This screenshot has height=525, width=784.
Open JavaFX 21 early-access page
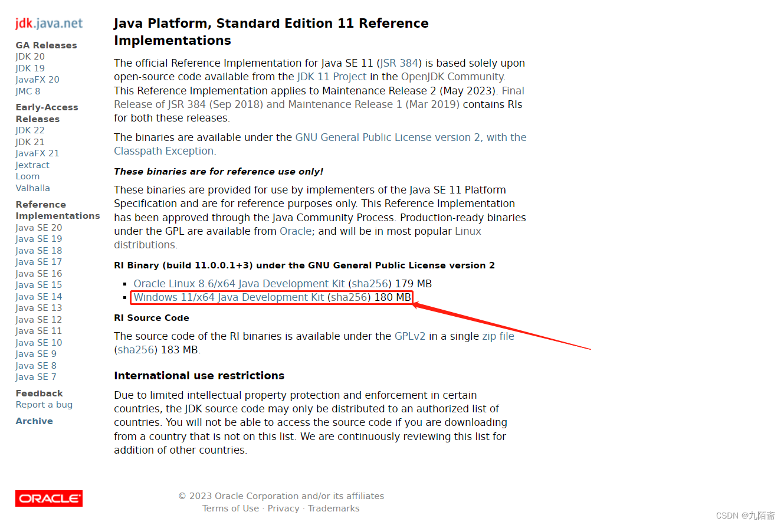[37, 153]
